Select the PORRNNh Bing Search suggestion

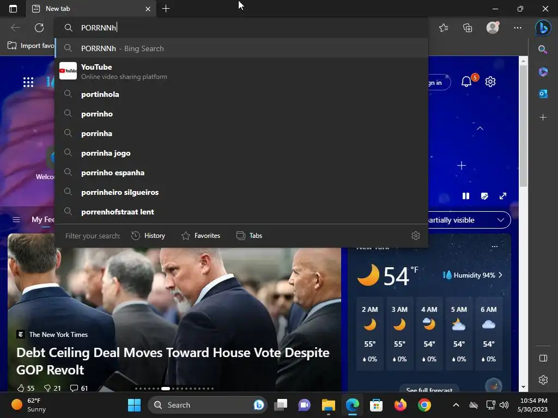point(241,48)
